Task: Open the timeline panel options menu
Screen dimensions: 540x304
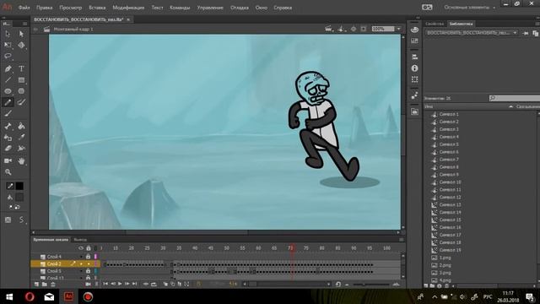Action: [402, 239]
